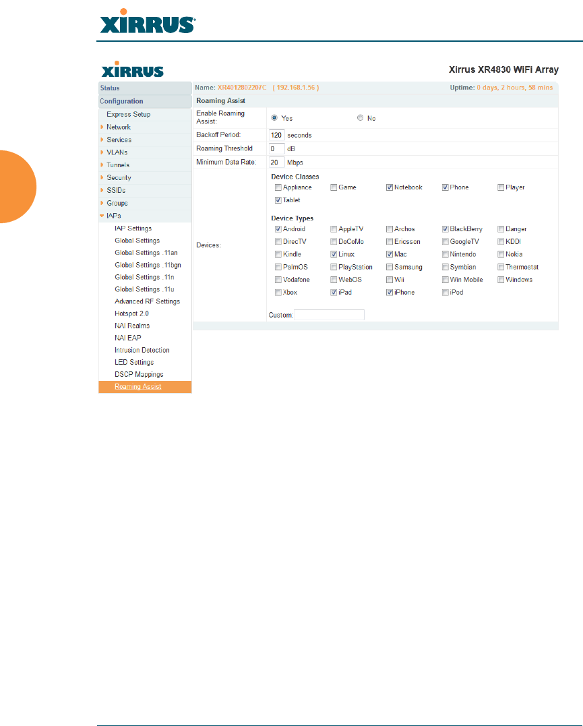583x726 pixels.
Task: Open DSCP Mappings page
Action: pos(139,374)
